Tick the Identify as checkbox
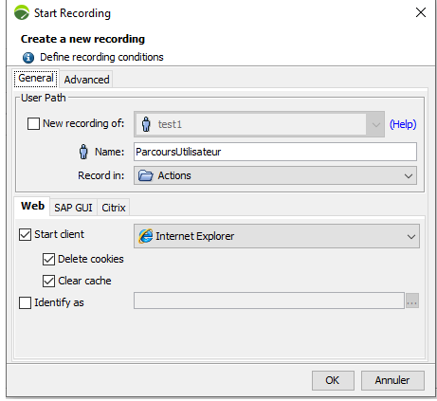 (x=25, y=302)
